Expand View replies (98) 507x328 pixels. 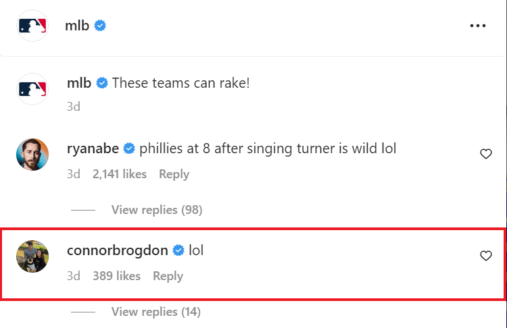156,210
